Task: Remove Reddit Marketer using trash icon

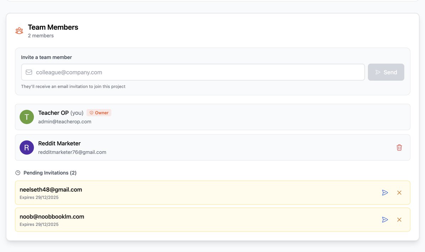Action: pyautogui.click(x=399, y=148)
